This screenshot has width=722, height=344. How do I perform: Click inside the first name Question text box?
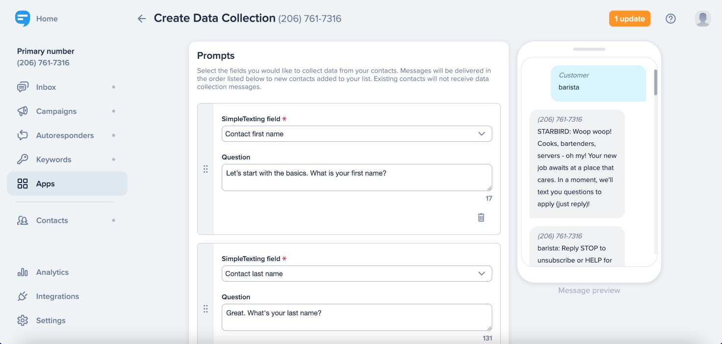[357, 177]
